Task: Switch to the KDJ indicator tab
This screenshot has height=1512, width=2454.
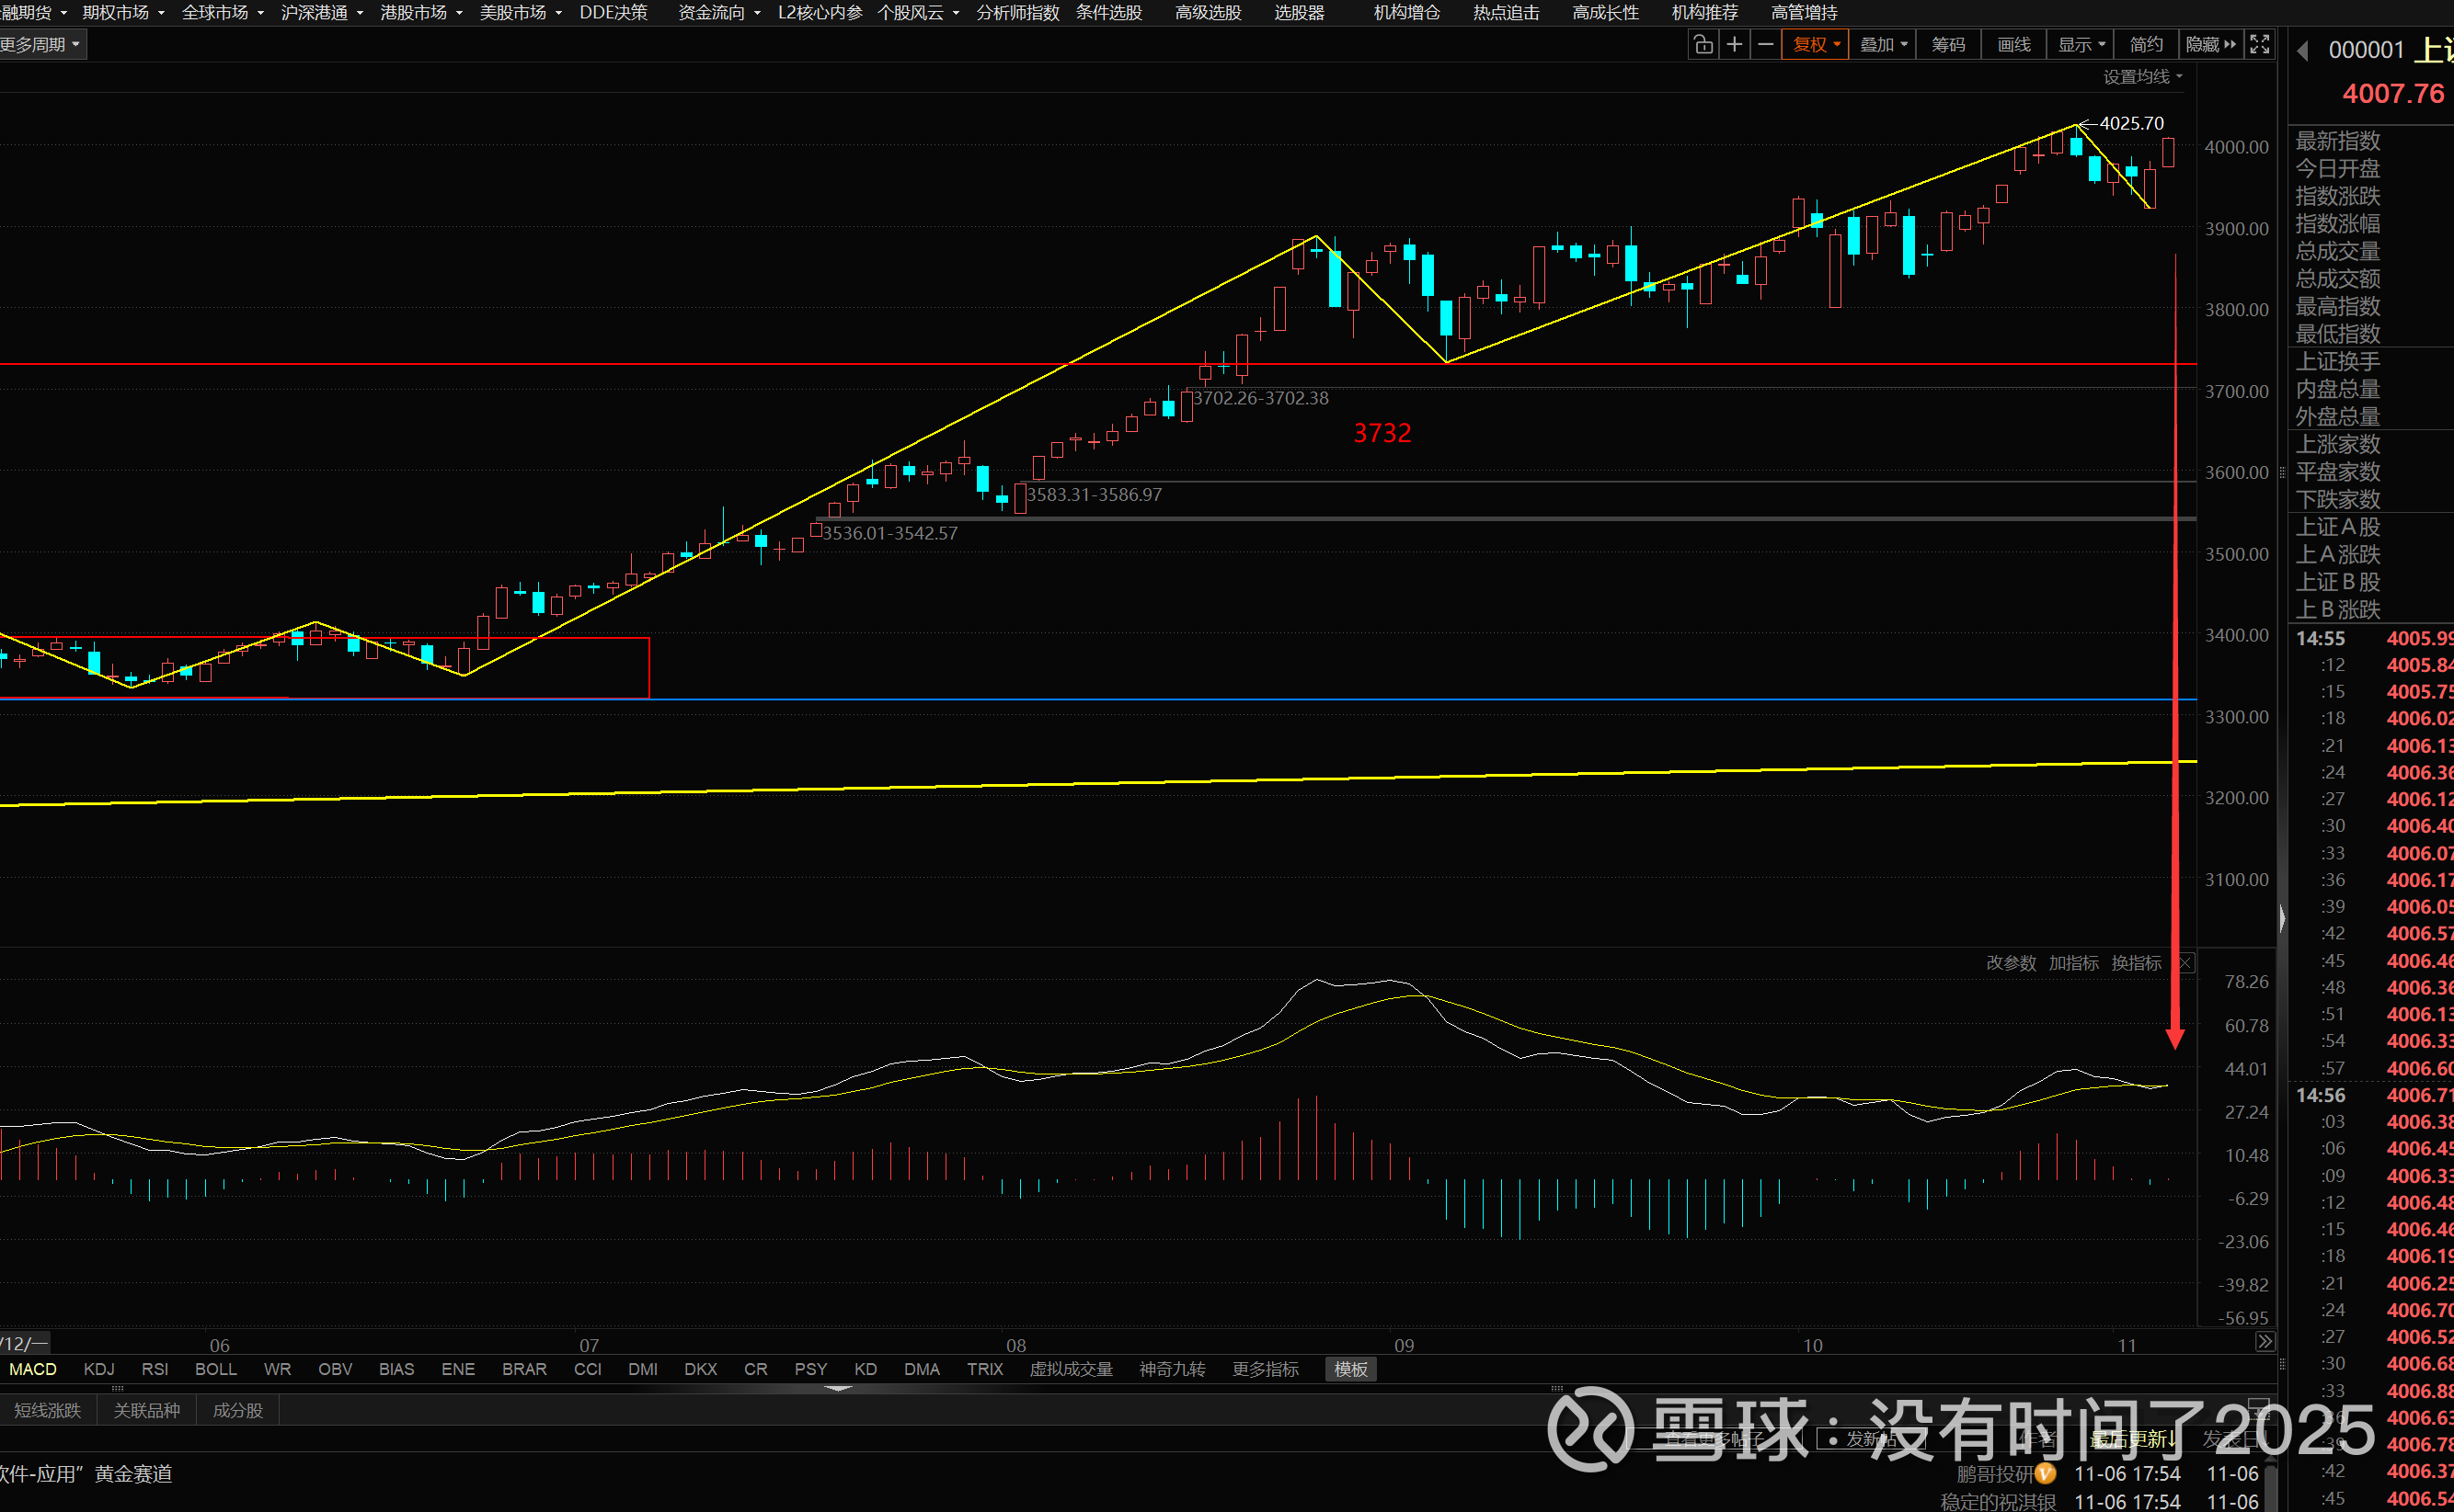Action: click(99, 1369)
